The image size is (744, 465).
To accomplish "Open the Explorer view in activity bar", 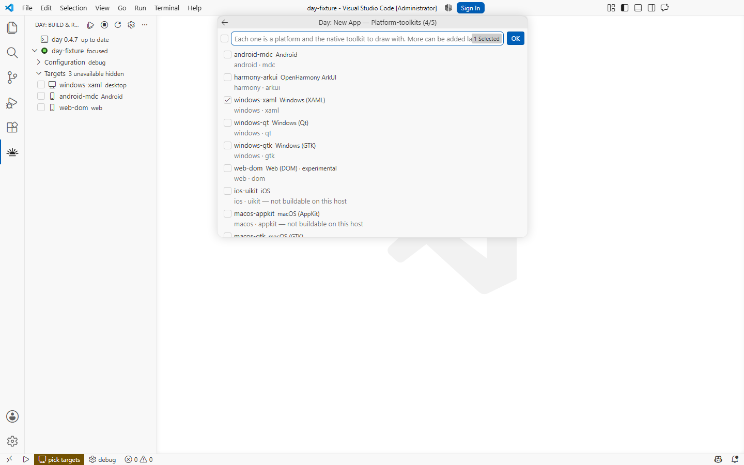I will tap(12, 28).
